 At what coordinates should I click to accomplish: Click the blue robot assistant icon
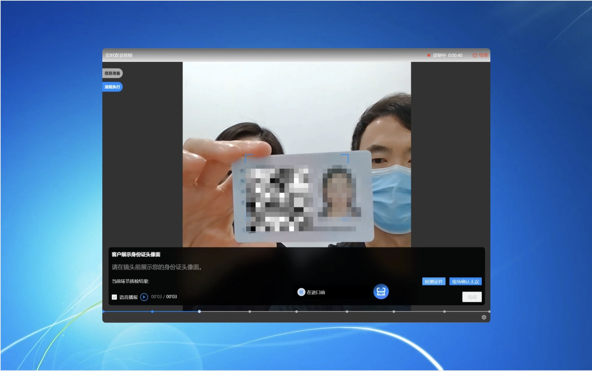coord(381,292)
